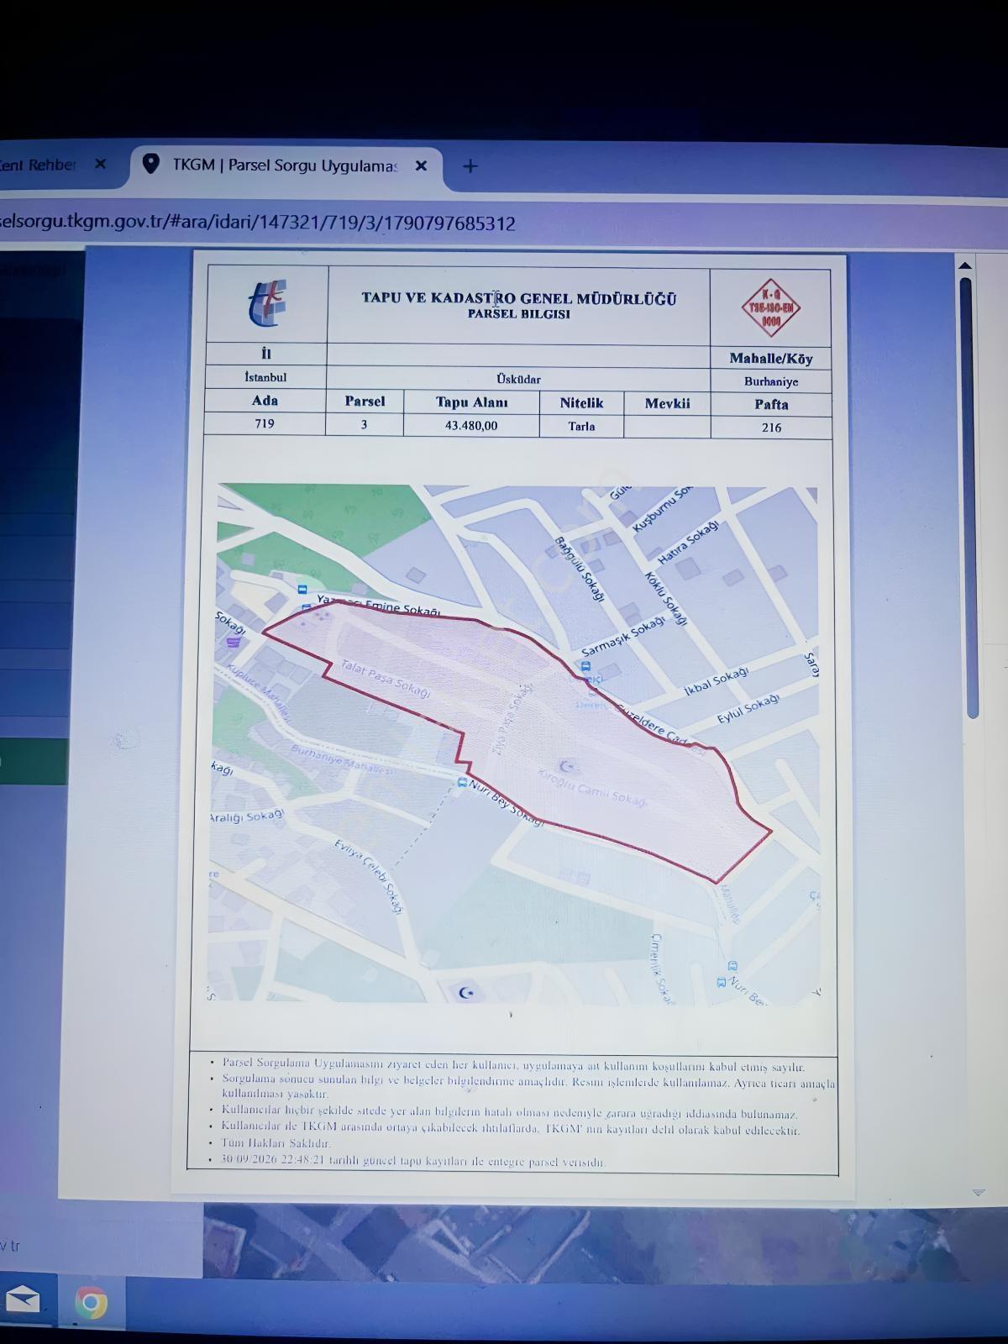
Task: Click the 'Kiroğlu Camii Sokağı' map label
Action: pyautogui.click(x=592, y=786)
